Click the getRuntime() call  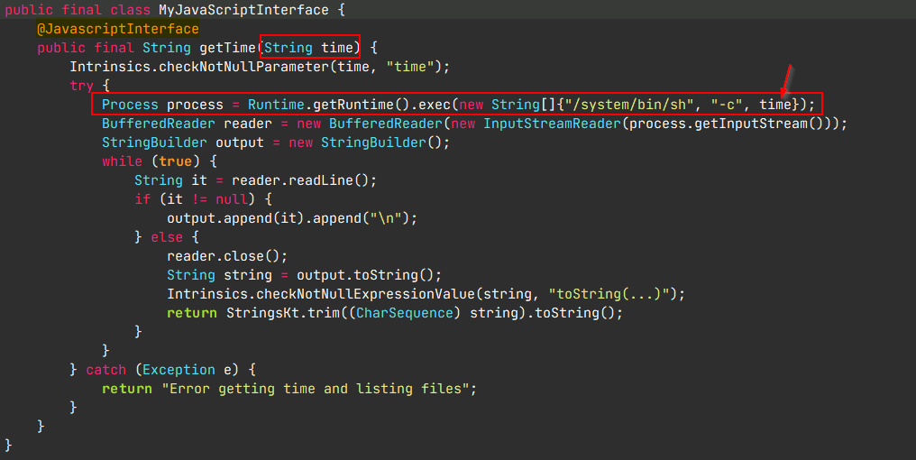362,105
